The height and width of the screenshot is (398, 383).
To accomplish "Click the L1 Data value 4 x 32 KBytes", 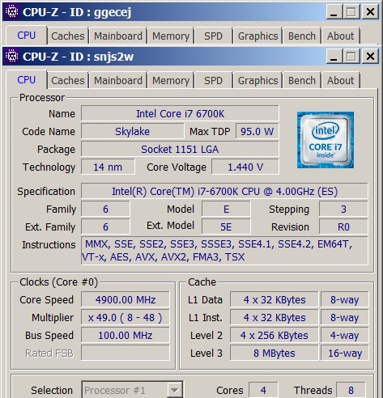I will pos(274,299).
